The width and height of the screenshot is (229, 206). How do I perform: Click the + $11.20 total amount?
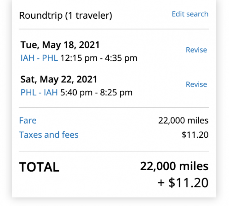tap(183, 183)
